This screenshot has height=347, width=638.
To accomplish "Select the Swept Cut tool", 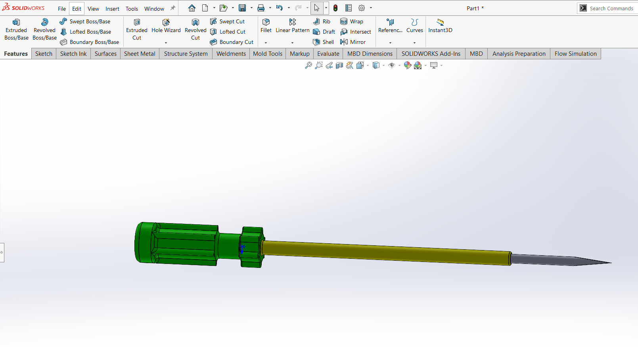I will pos(228,21).
